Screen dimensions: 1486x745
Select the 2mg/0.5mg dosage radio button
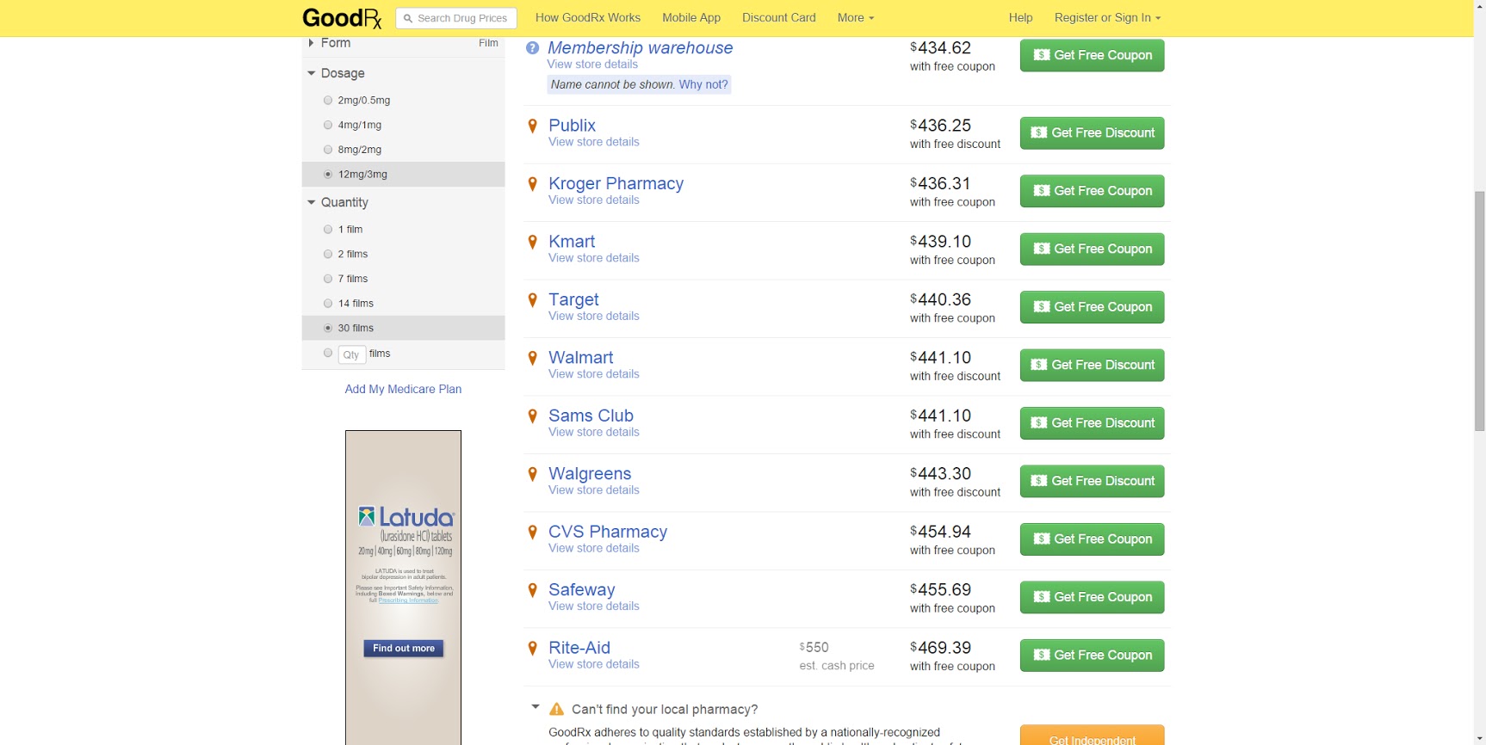pos(328,101)
